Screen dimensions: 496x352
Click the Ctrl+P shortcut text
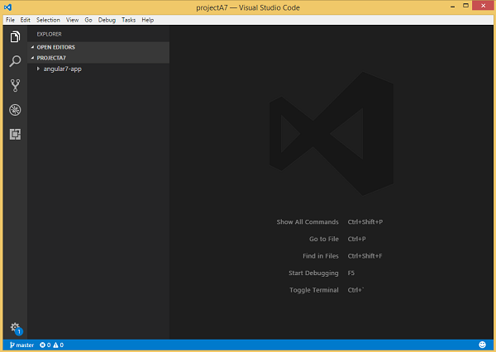point(356,239)
